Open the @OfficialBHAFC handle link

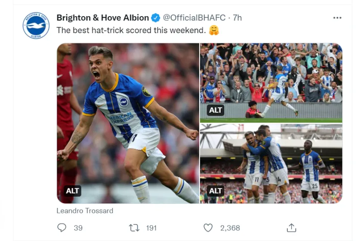click(193, 18)
